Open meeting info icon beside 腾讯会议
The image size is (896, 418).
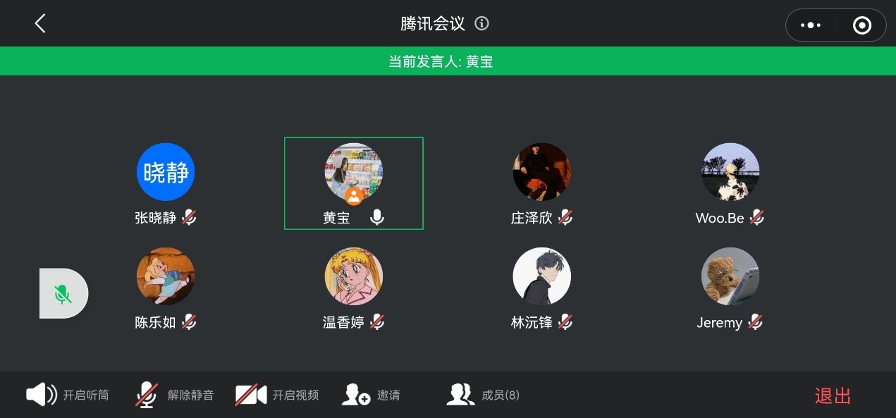[x=481, y=23]
